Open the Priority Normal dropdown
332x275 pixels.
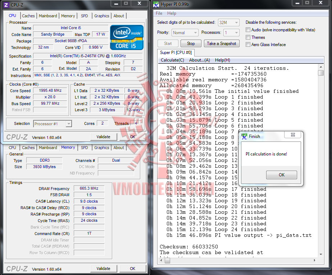click(x=185, y=33)
